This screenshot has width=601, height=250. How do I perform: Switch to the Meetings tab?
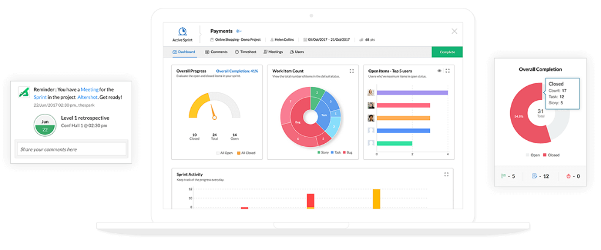tap(273, 52)
